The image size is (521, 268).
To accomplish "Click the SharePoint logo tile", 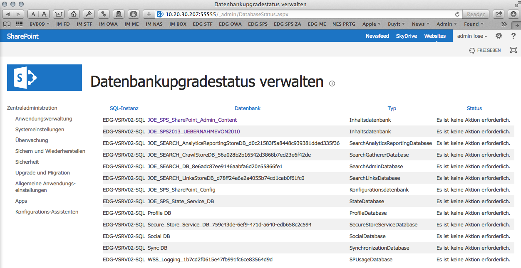I will 45,78.
